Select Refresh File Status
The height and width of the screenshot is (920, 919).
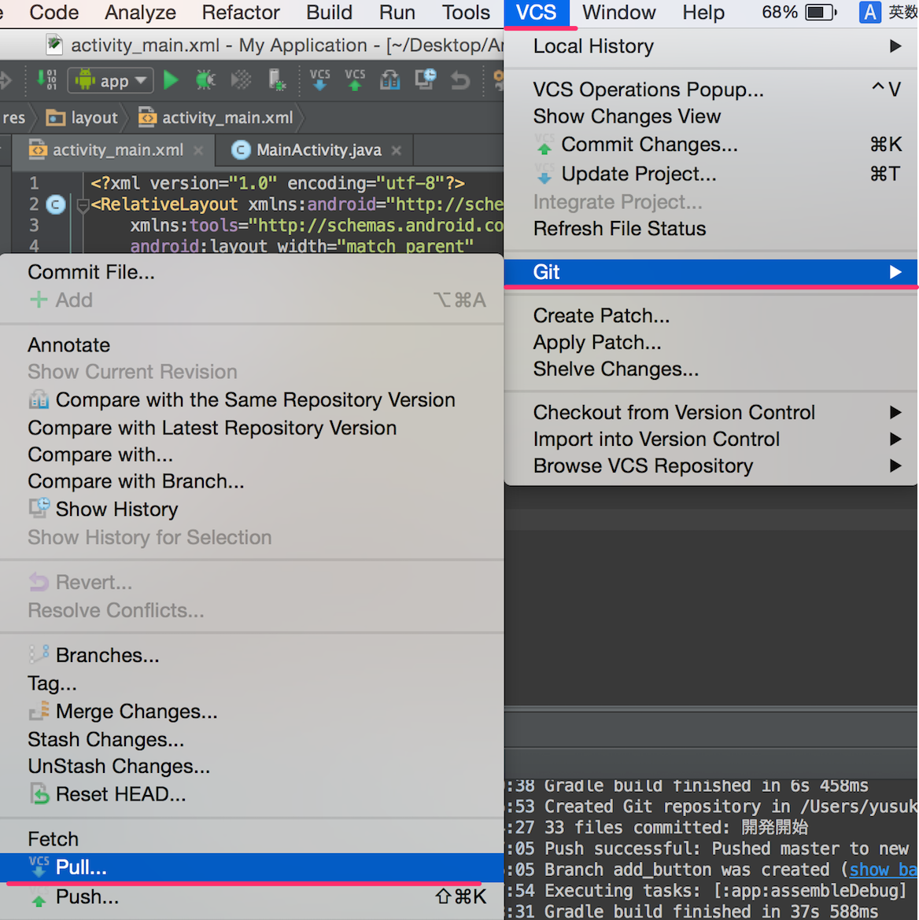point(710,229)
